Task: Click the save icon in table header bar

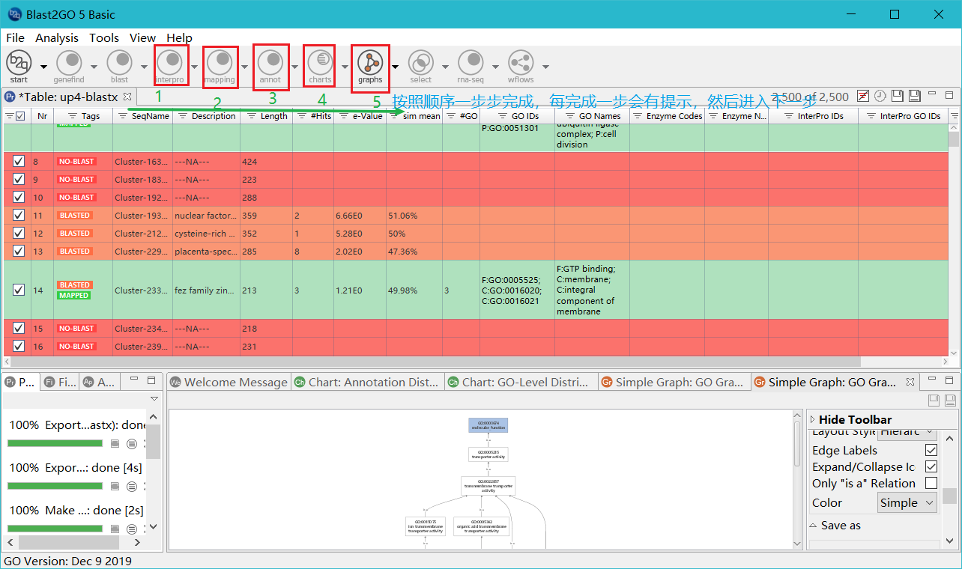Action: (x=897, y=96)
